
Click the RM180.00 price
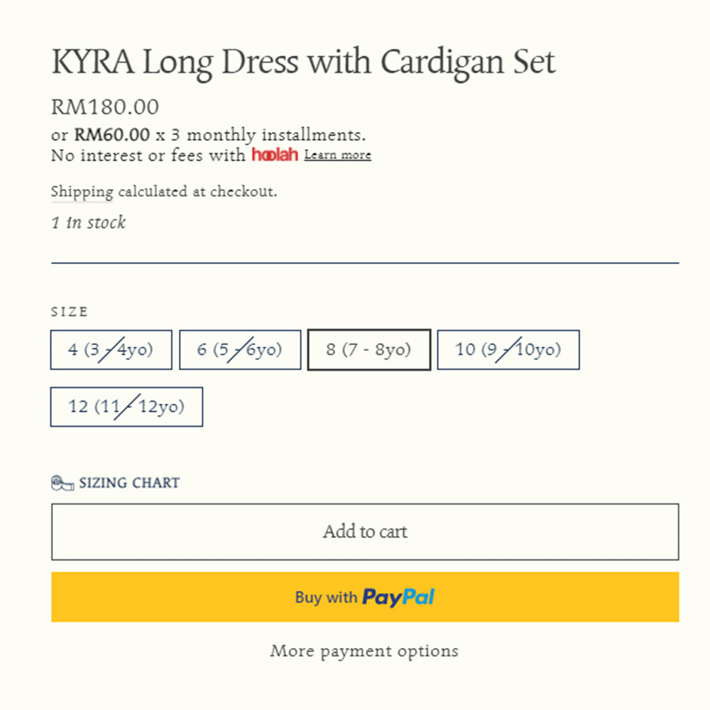(x=105, y=107)
